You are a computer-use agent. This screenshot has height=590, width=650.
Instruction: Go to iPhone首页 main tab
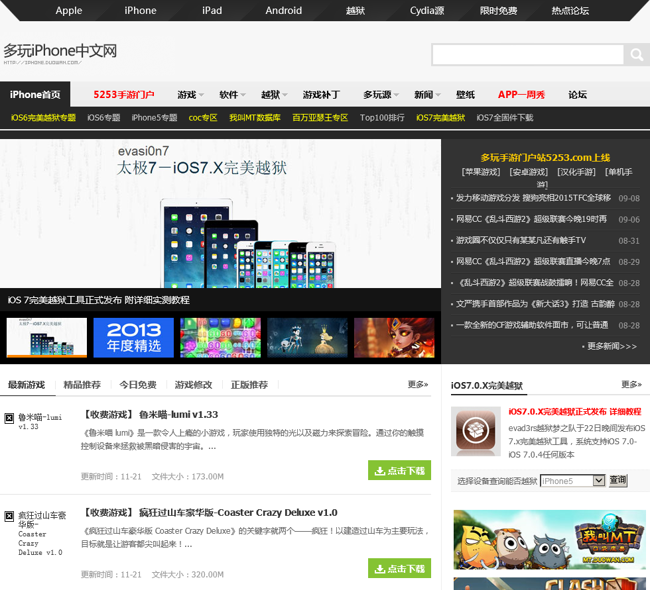pos(35,94)
